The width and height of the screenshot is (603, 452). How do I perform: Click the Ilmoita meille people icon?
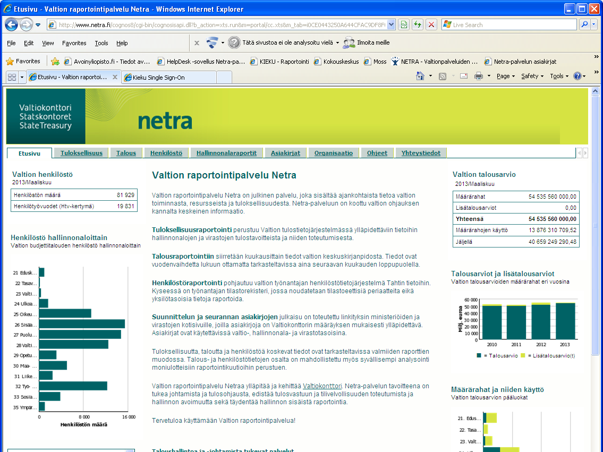(349, 42)
